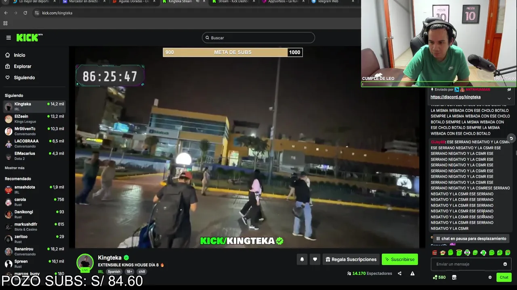Click the pinned message pin icon
Viewport: 517px width, 290px height.
[432, 89]
